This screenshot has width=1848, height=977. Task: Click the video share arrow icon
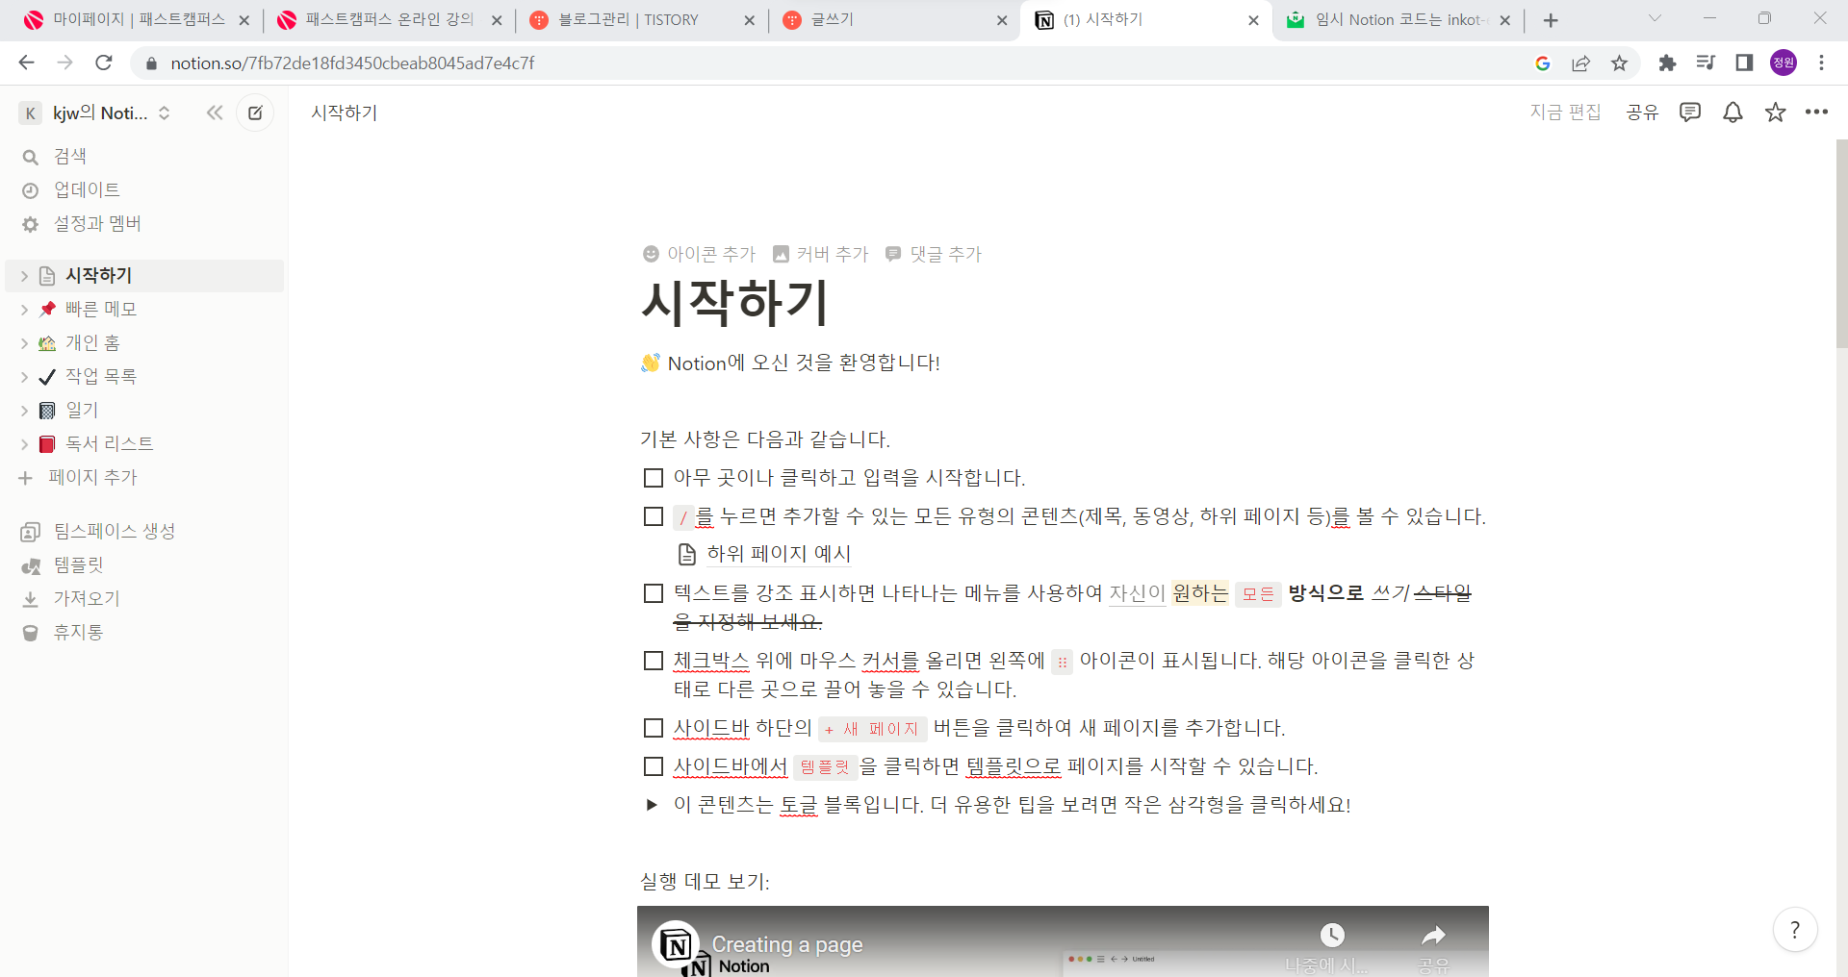point(1433,936)
